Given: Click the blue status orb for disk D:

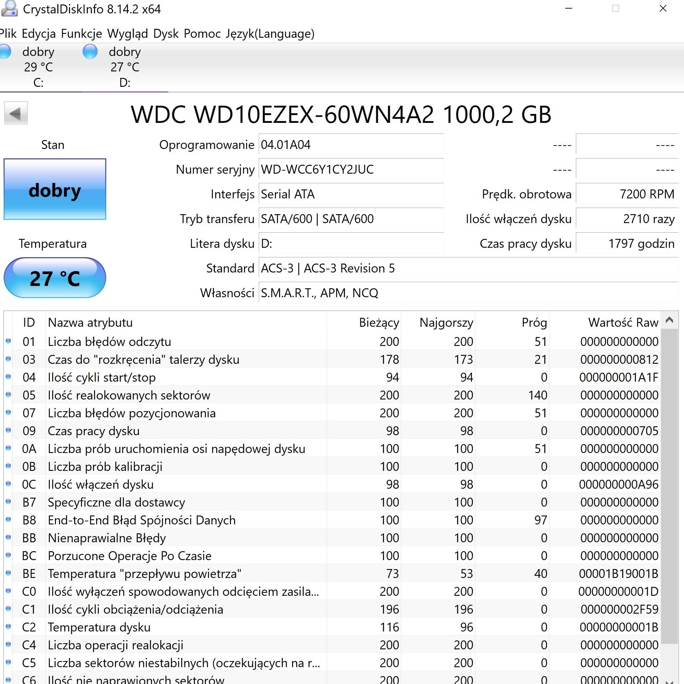Looking at the screenshot, I should 90,52.
